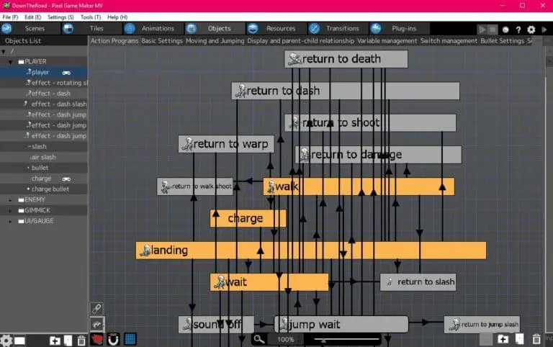The image size is (553, 347).
Task: Open settings gear in top toolbar
Action: (531, 30)
